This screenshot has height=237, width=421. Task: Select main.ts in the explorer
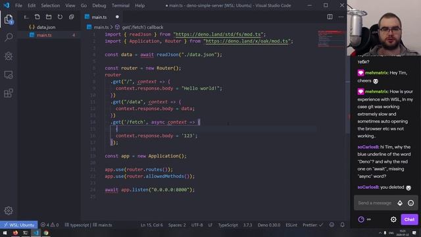point(44,35)
